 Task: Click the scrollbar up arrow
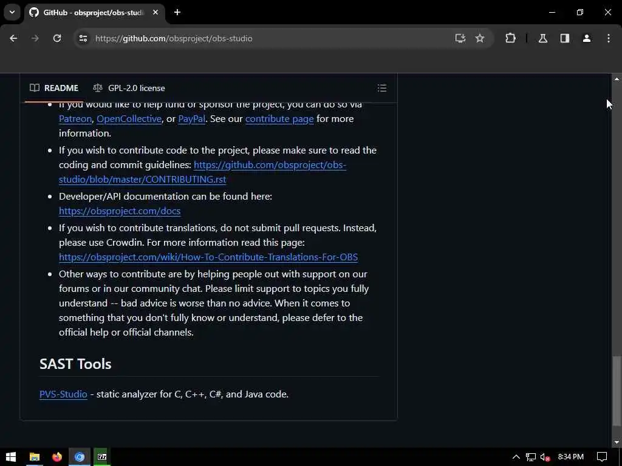tap(617, 79)
